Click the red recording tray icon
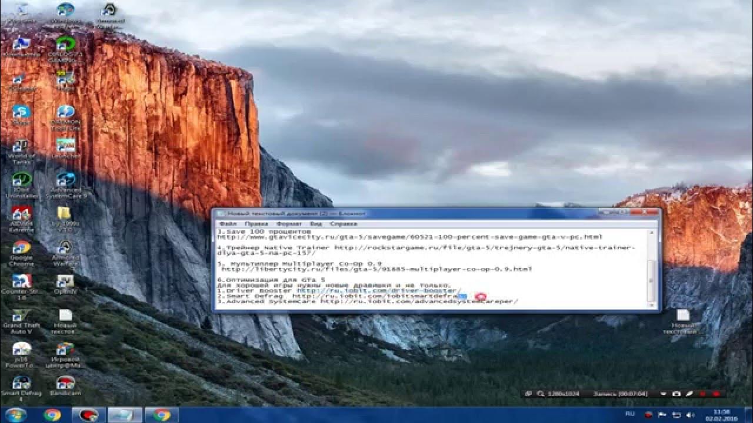The width and height of the screenshot is (753, 423). tap(649, 415)
